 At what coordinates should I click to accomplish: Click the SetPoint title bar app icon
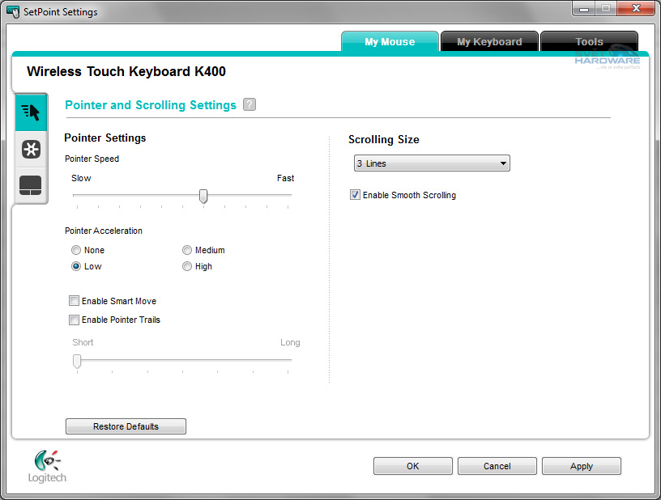pos(13,12)
